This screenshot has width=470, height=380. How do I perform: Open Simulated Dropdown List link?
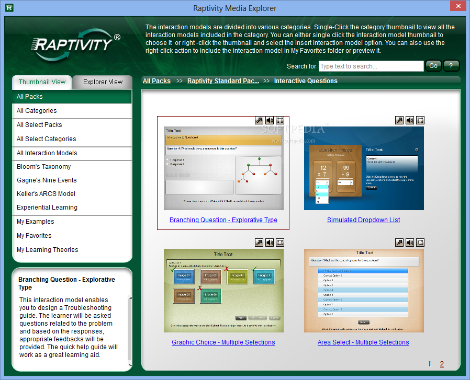(363, 220)
